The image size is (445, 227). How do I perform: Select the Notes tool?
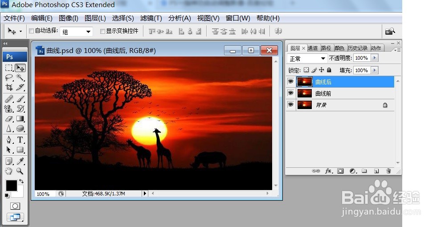tap(9, 161)
